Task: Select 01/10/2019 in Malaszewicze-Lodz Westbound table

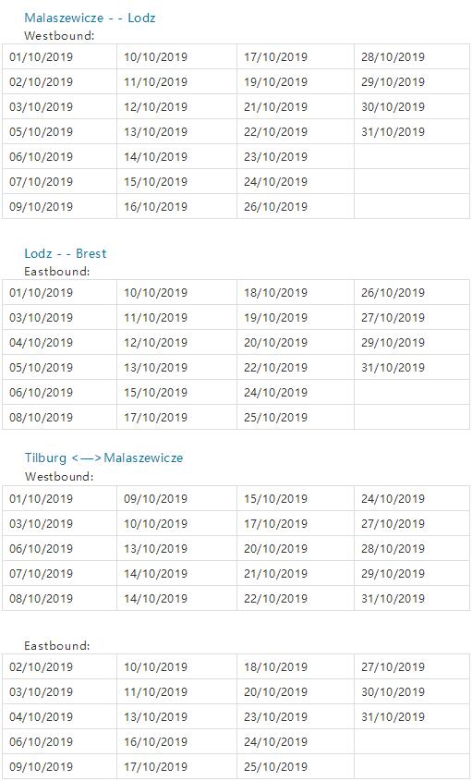Action: [41, 56]
